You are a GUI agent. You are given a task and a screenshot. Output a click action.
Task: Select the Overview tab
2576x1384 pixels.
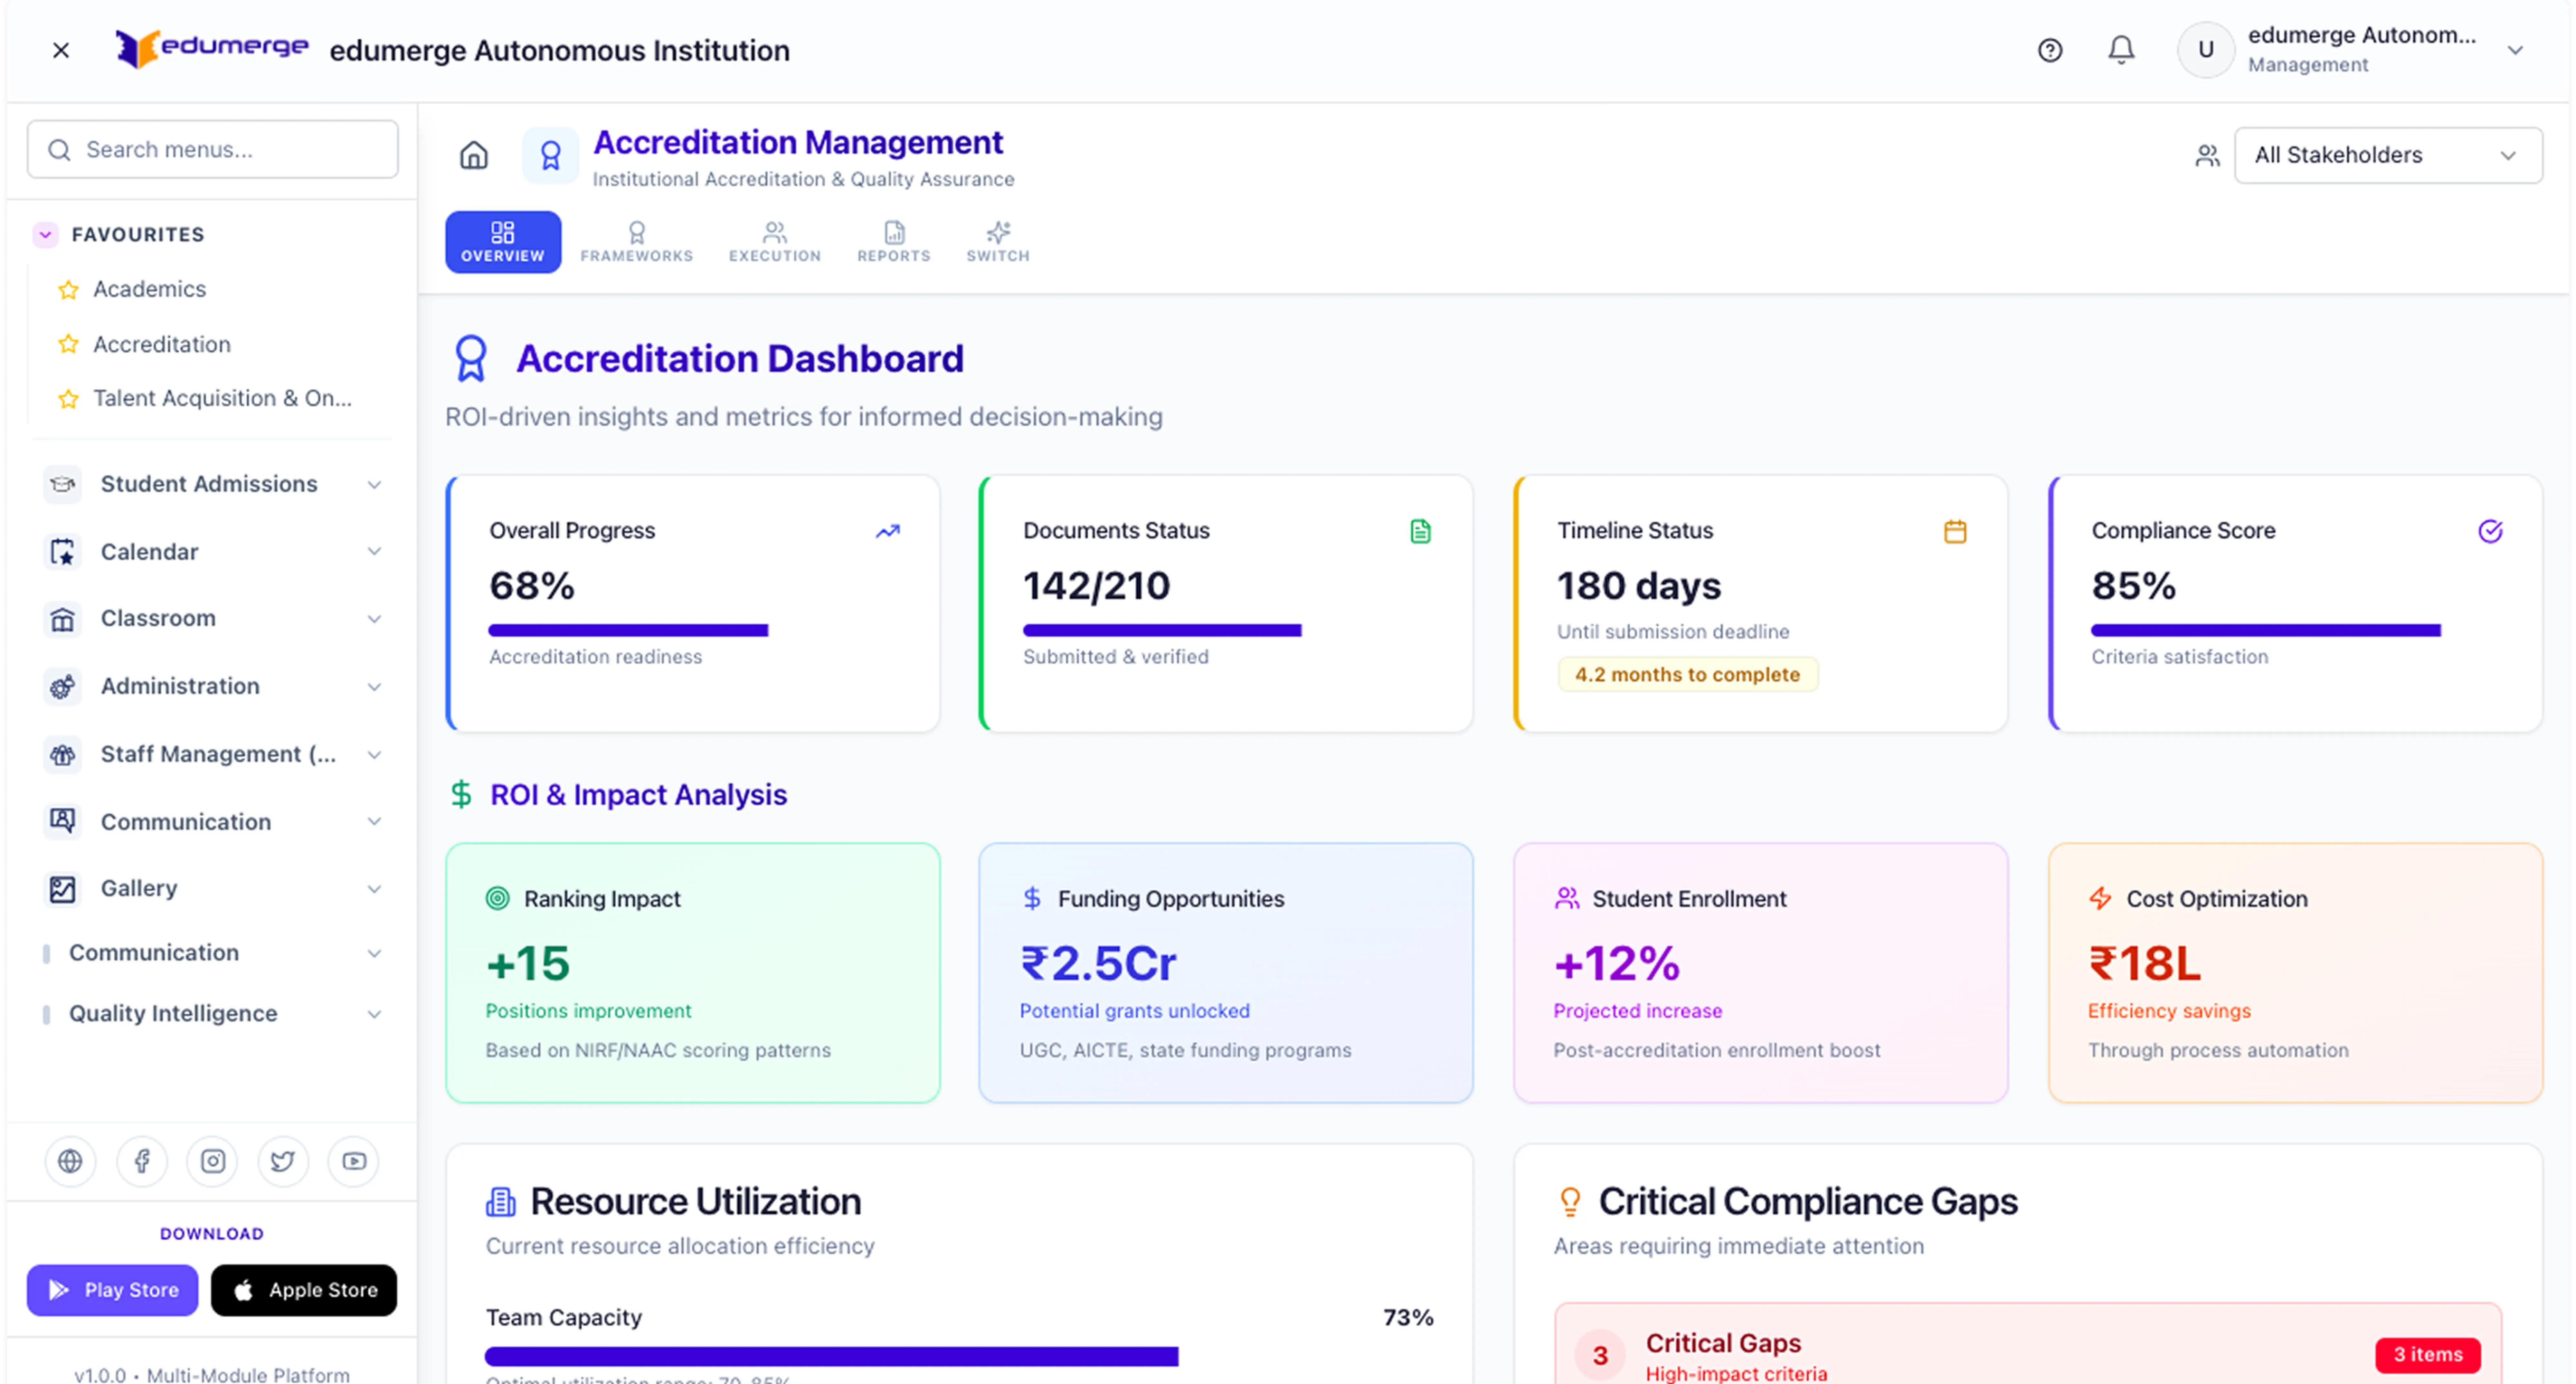pyautogui.click(x=503, y=242)
